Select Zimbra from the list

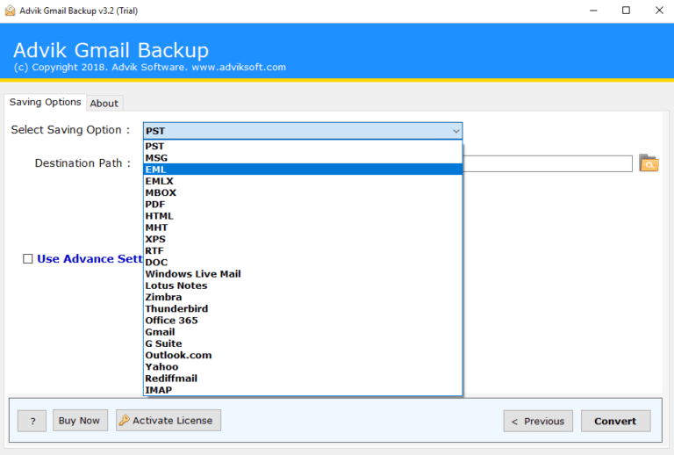click(x=303, y=297)
